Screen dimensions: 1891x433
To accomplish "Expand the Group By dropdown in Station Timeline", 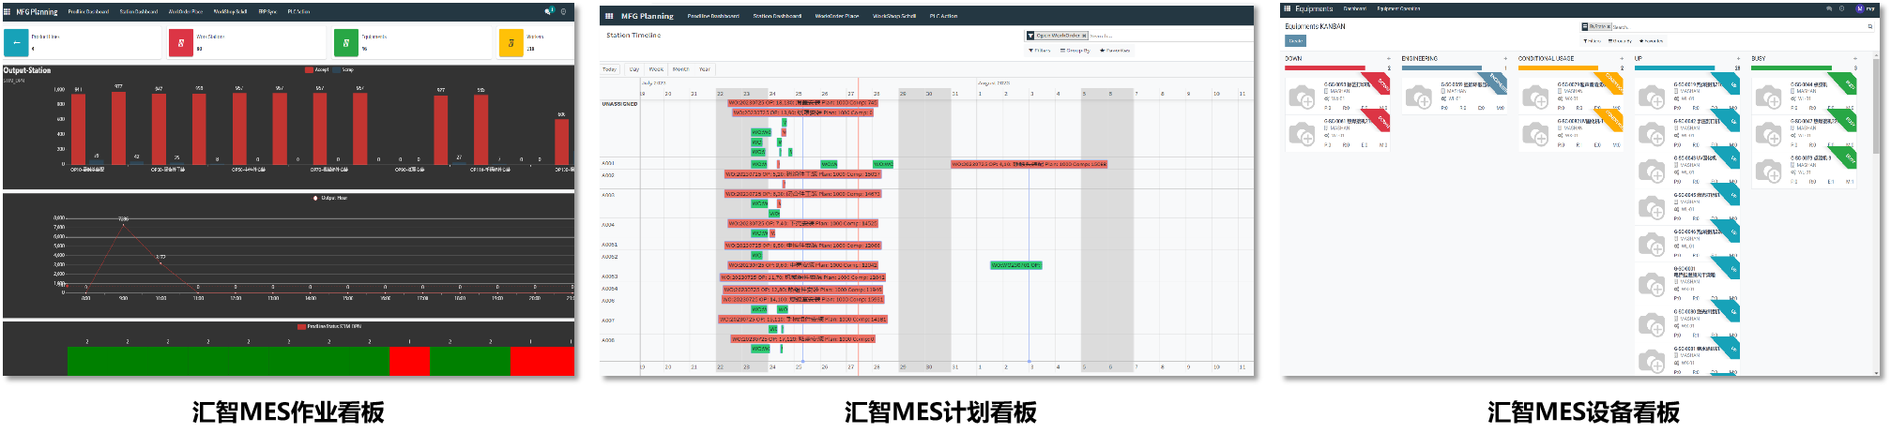I will [x=1075, y=51].
